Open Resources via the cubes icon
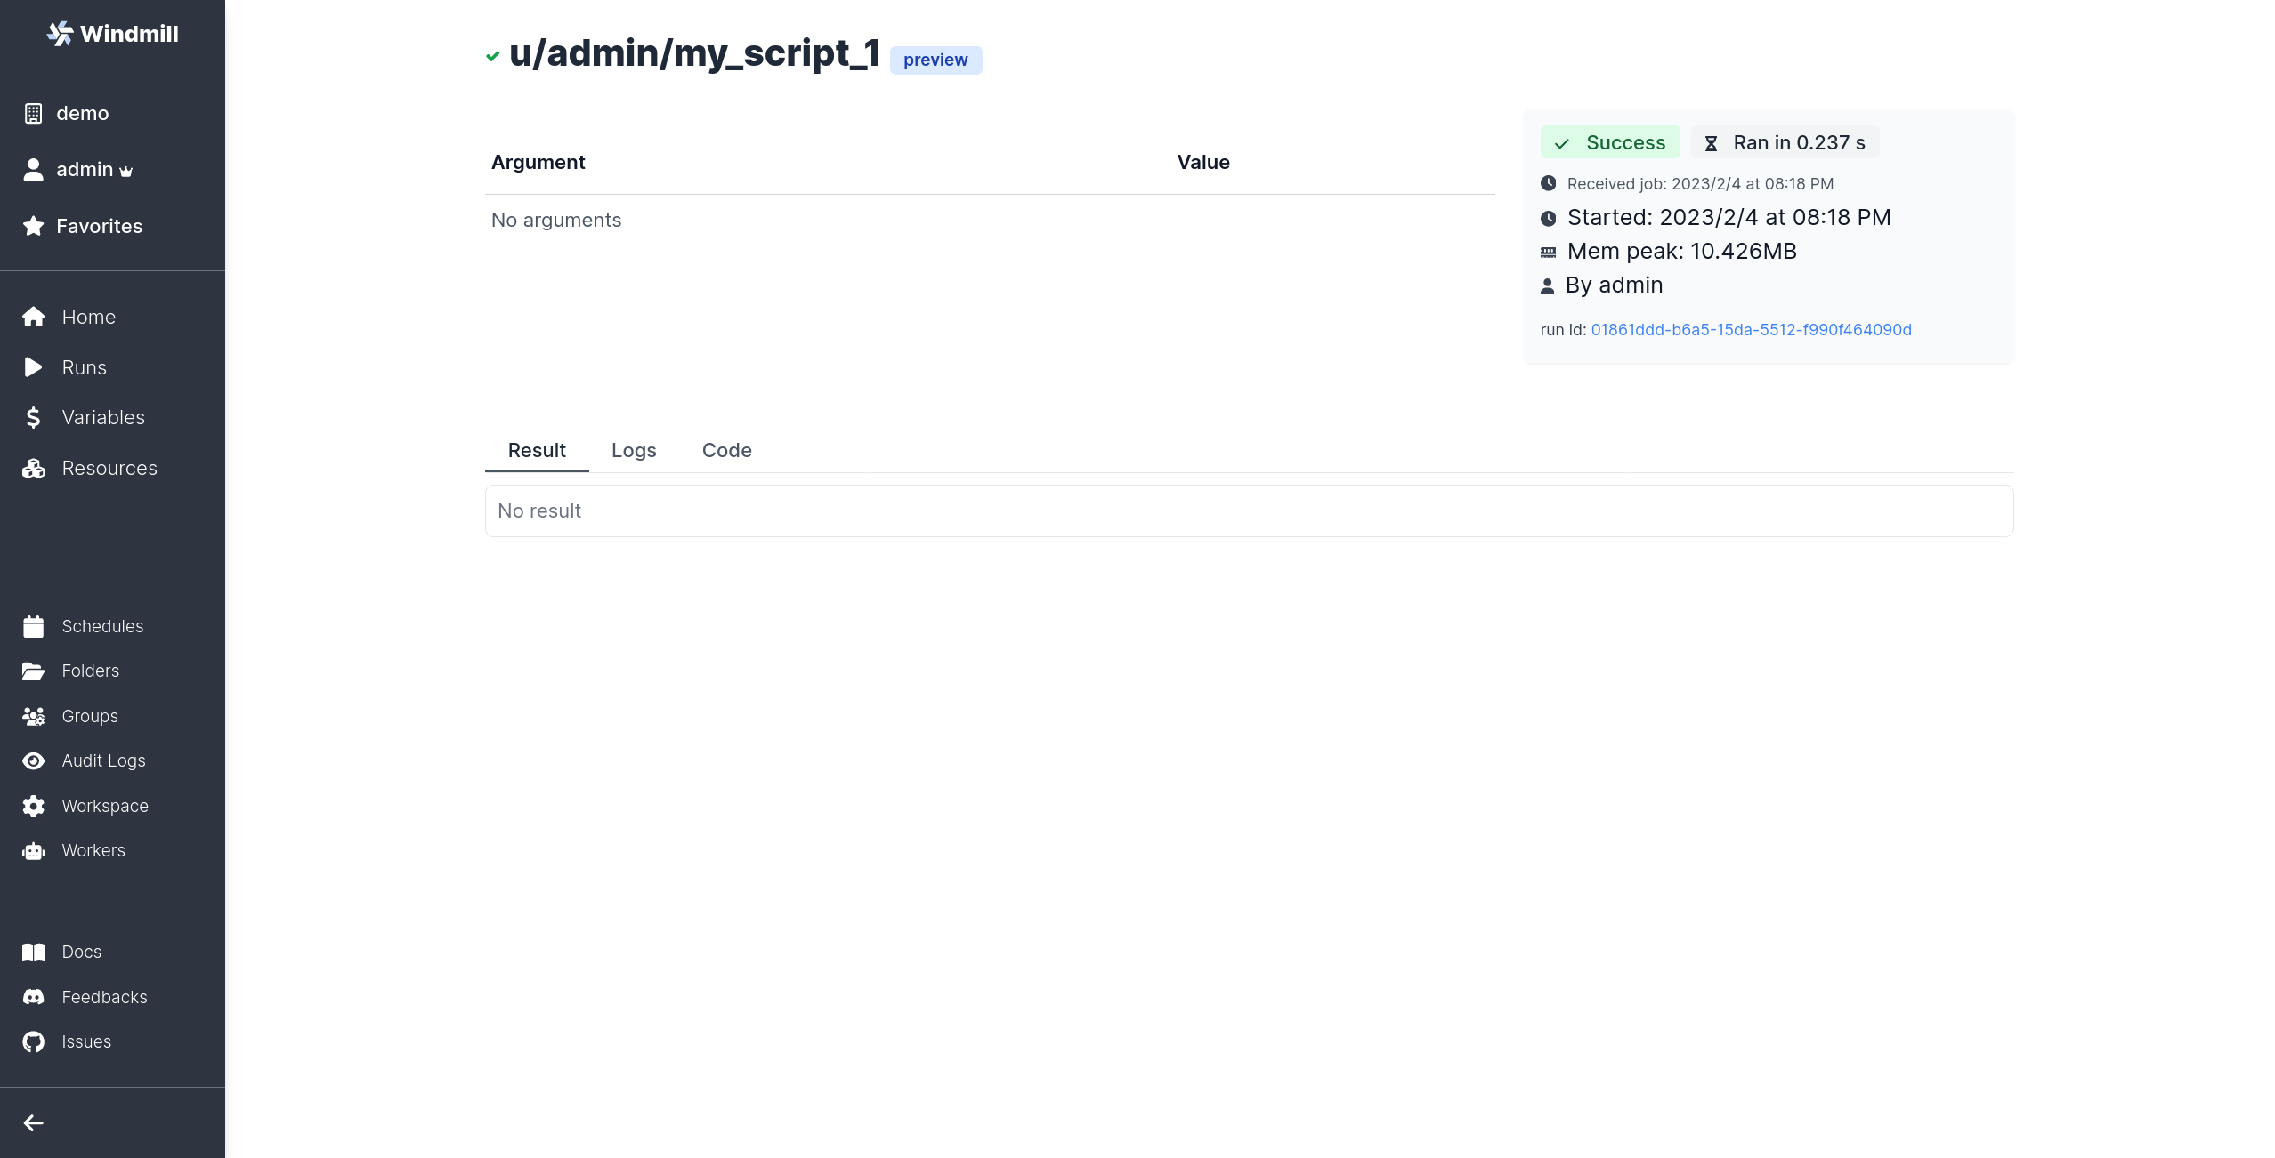Screen dimensions: 2275x1158 tap(34, 468)
